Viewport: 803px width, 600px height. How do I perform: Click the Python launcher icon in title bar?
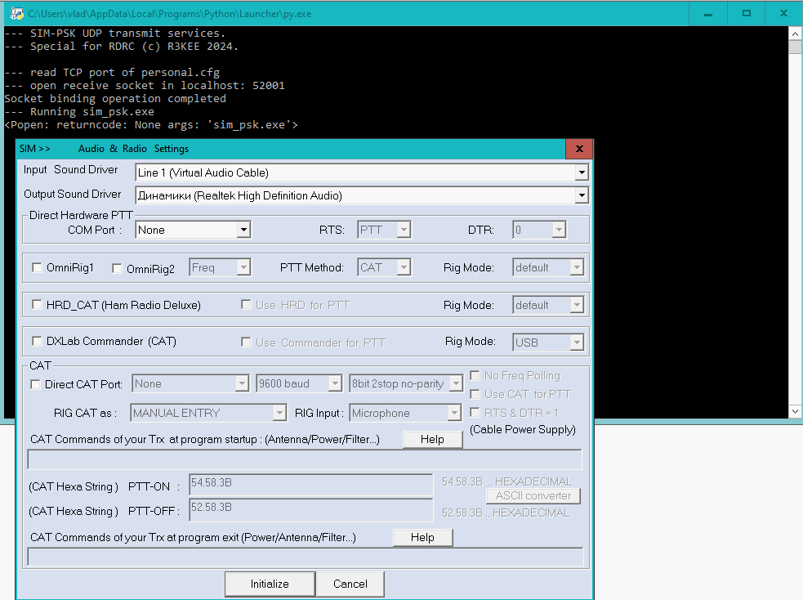tap(16, 13)
